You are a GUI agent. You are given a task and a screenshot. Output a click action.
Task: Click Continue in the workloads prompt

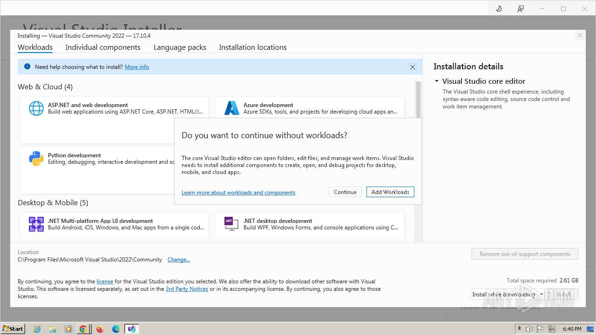[345, 192]
